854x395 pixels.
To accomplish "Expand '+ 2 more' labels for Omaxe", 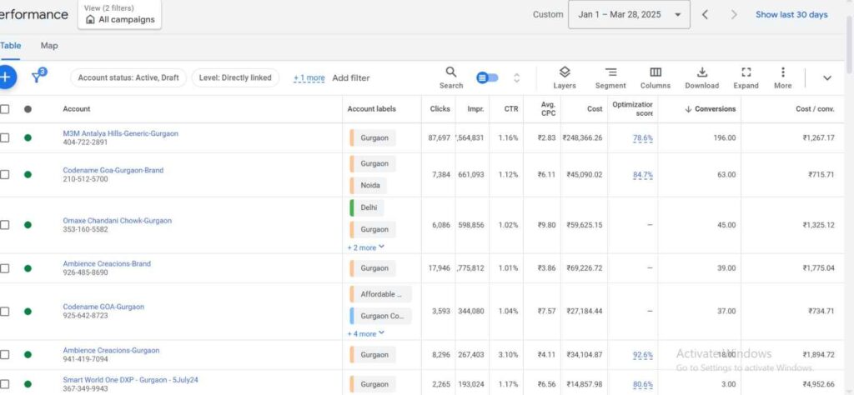I will coord(366,247).
